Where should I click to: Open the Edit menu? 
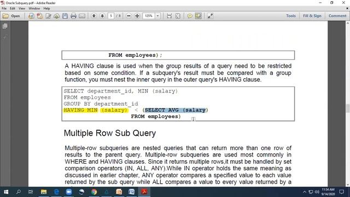[13, 9]
